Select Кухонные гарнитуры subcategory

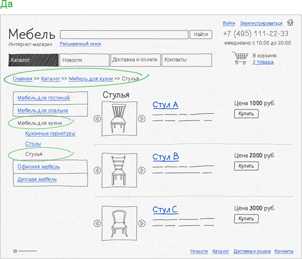tap(51, 133)
